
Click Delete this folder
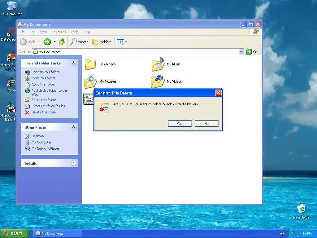44,112
